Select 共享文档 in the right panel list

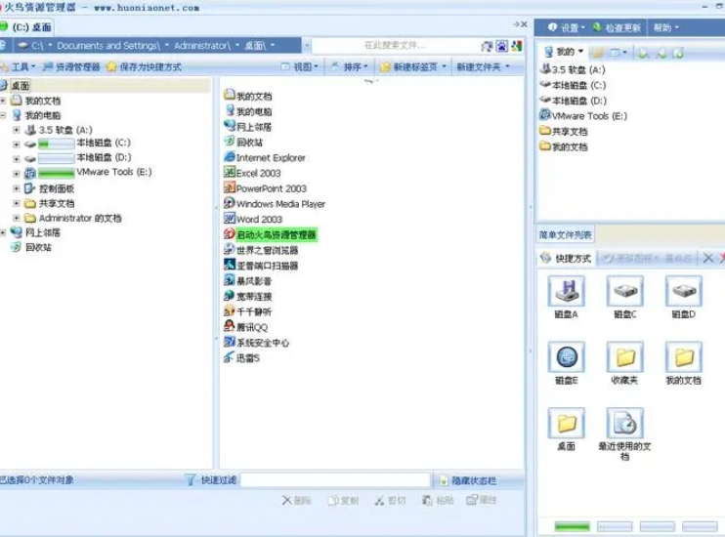pyautogui.click(x=570, y=132)
